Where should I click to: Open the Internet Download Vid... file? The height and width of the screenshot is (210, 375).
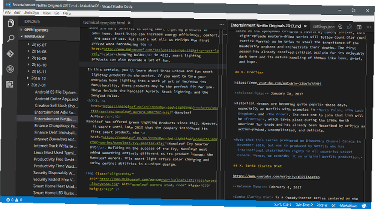click(x=55, y=139)
